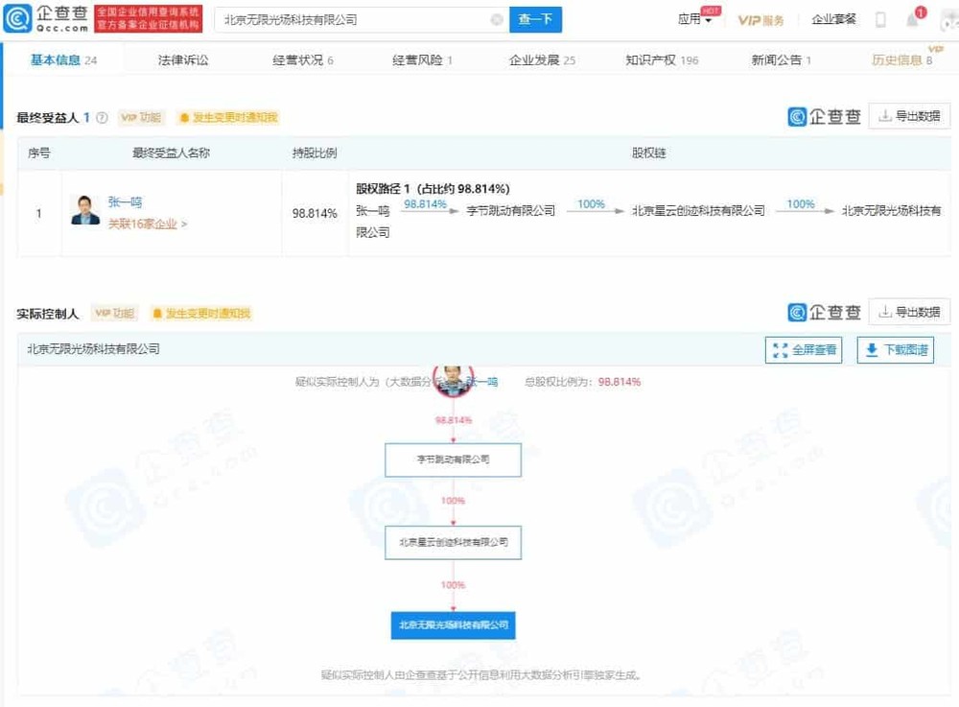Open 张一鸣 name link in beneficiary row
Screen dimensions: 959x707
coord(125,201)
